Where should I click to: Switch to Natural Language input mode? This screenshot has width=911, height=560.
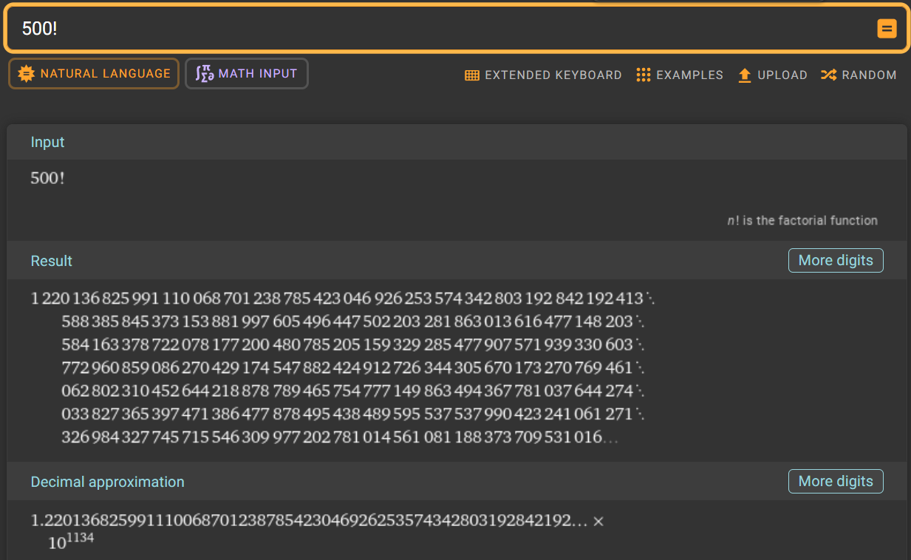pos(94,74)
